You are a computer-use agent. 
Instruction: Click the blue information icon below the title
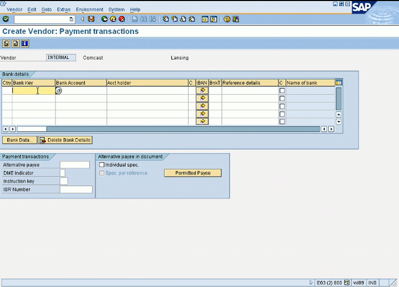(25, 44)
